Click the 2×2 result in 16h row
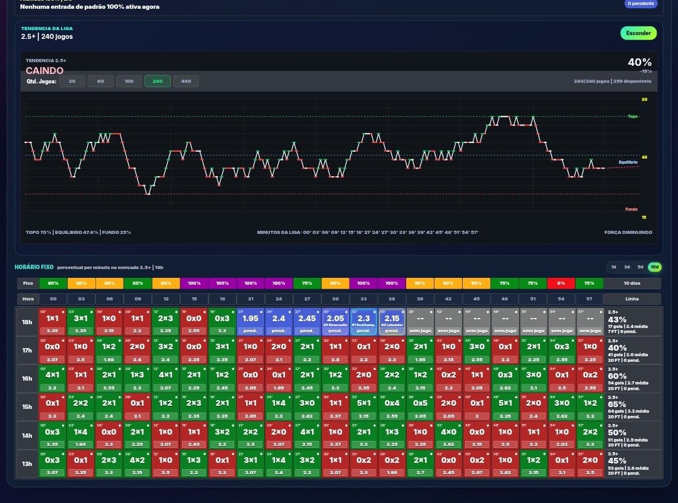Screen dimensions: 678x503 392,379
